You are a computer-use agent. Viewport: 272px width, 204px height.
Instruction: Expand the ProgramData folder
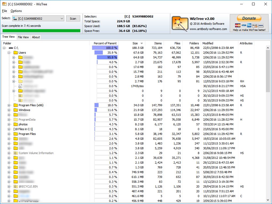point(9,120)
